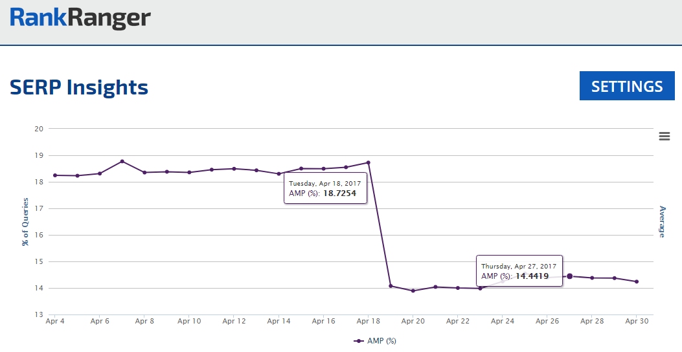Viewport: 682px width, 352px height.
Task: Select the Apr 4 first data point
Action: (55, 175)
